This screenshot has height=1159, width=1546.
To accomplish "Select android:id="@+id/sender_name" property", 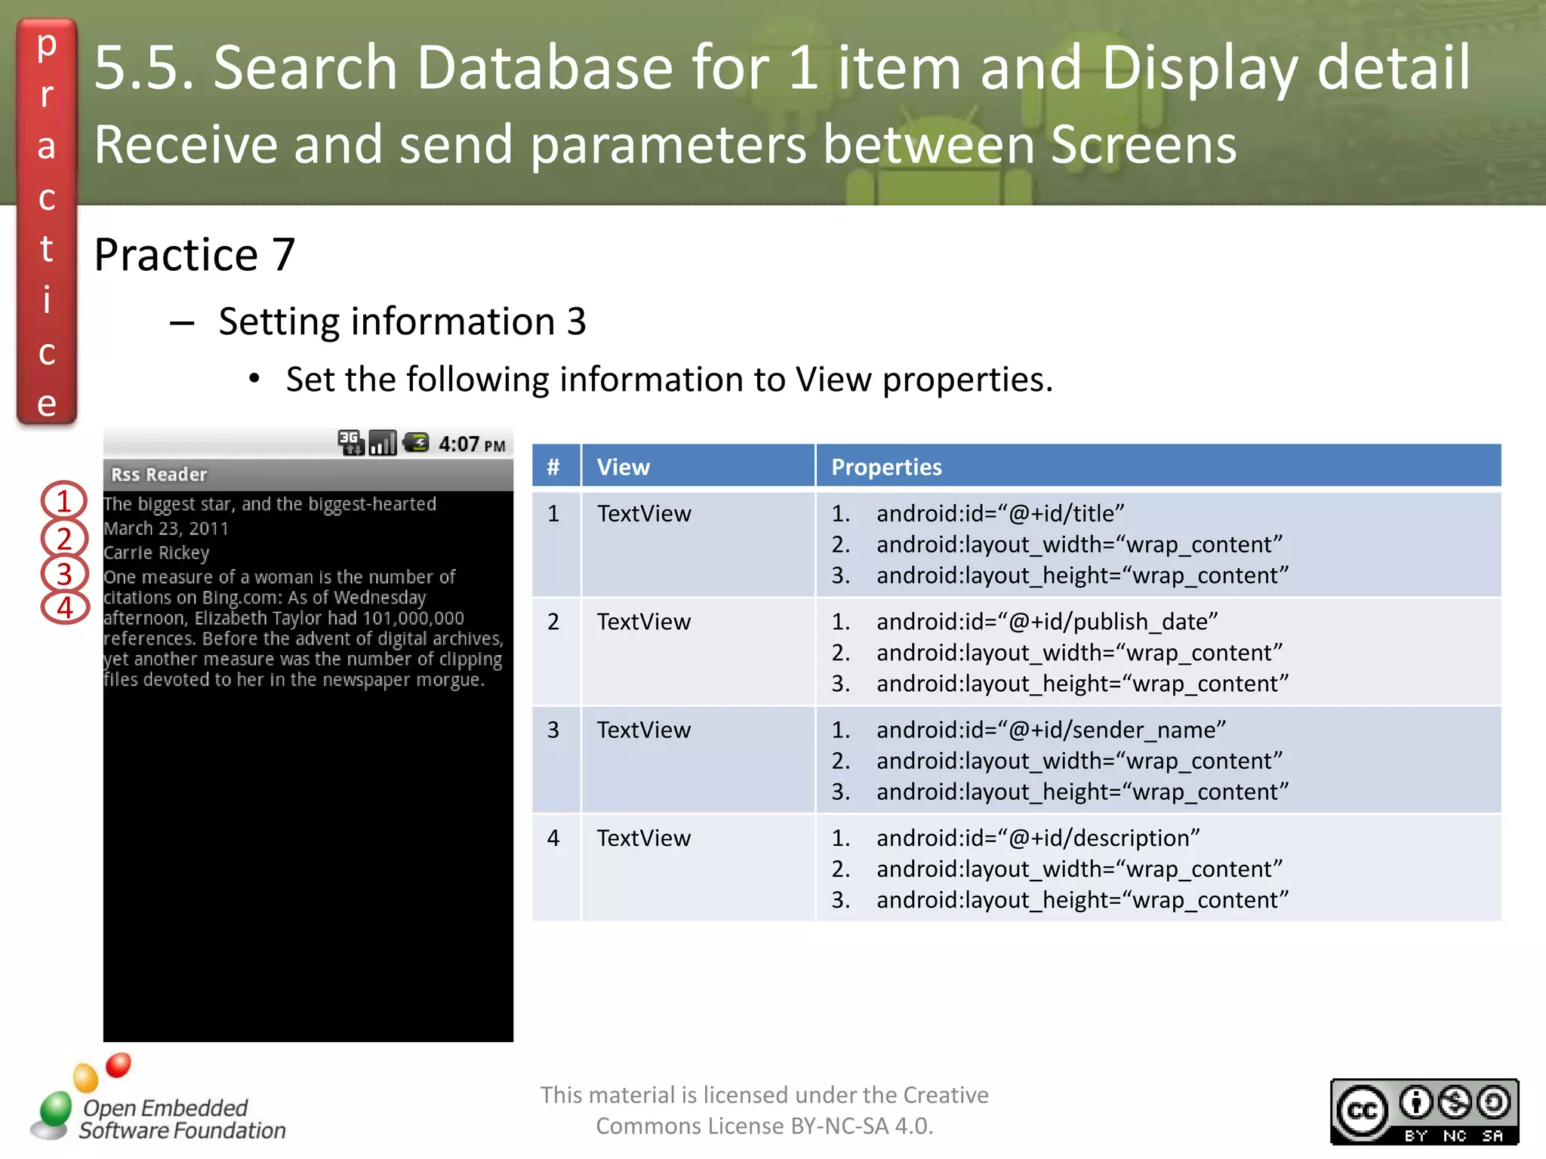I will [x=1051, y=730].
